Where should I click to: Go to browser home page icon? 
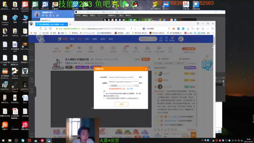pos(45,29)
